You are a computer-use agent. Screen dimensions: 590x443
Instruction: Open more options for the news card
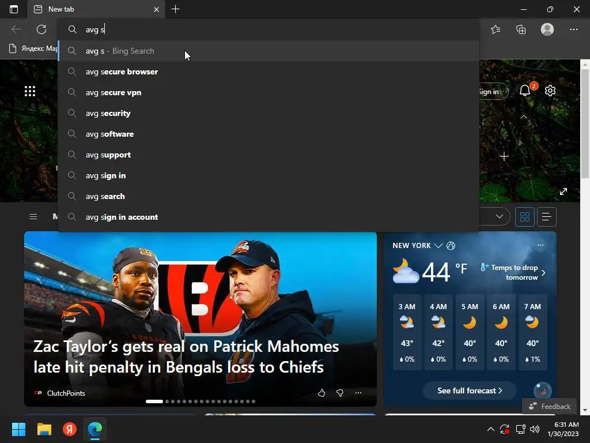(358, 393)
